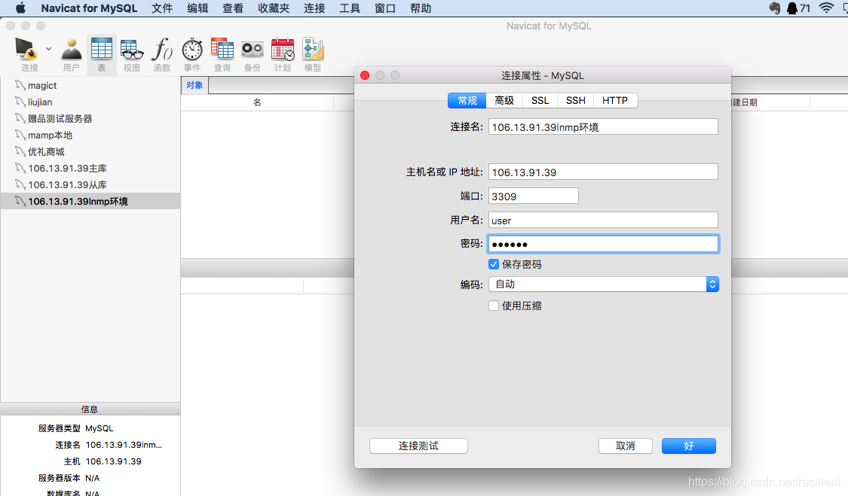The height and width of the screenshot is (496, 848).
Task: Click the Evernote elephant menu bar icon
Action: [x=774, y=8]
